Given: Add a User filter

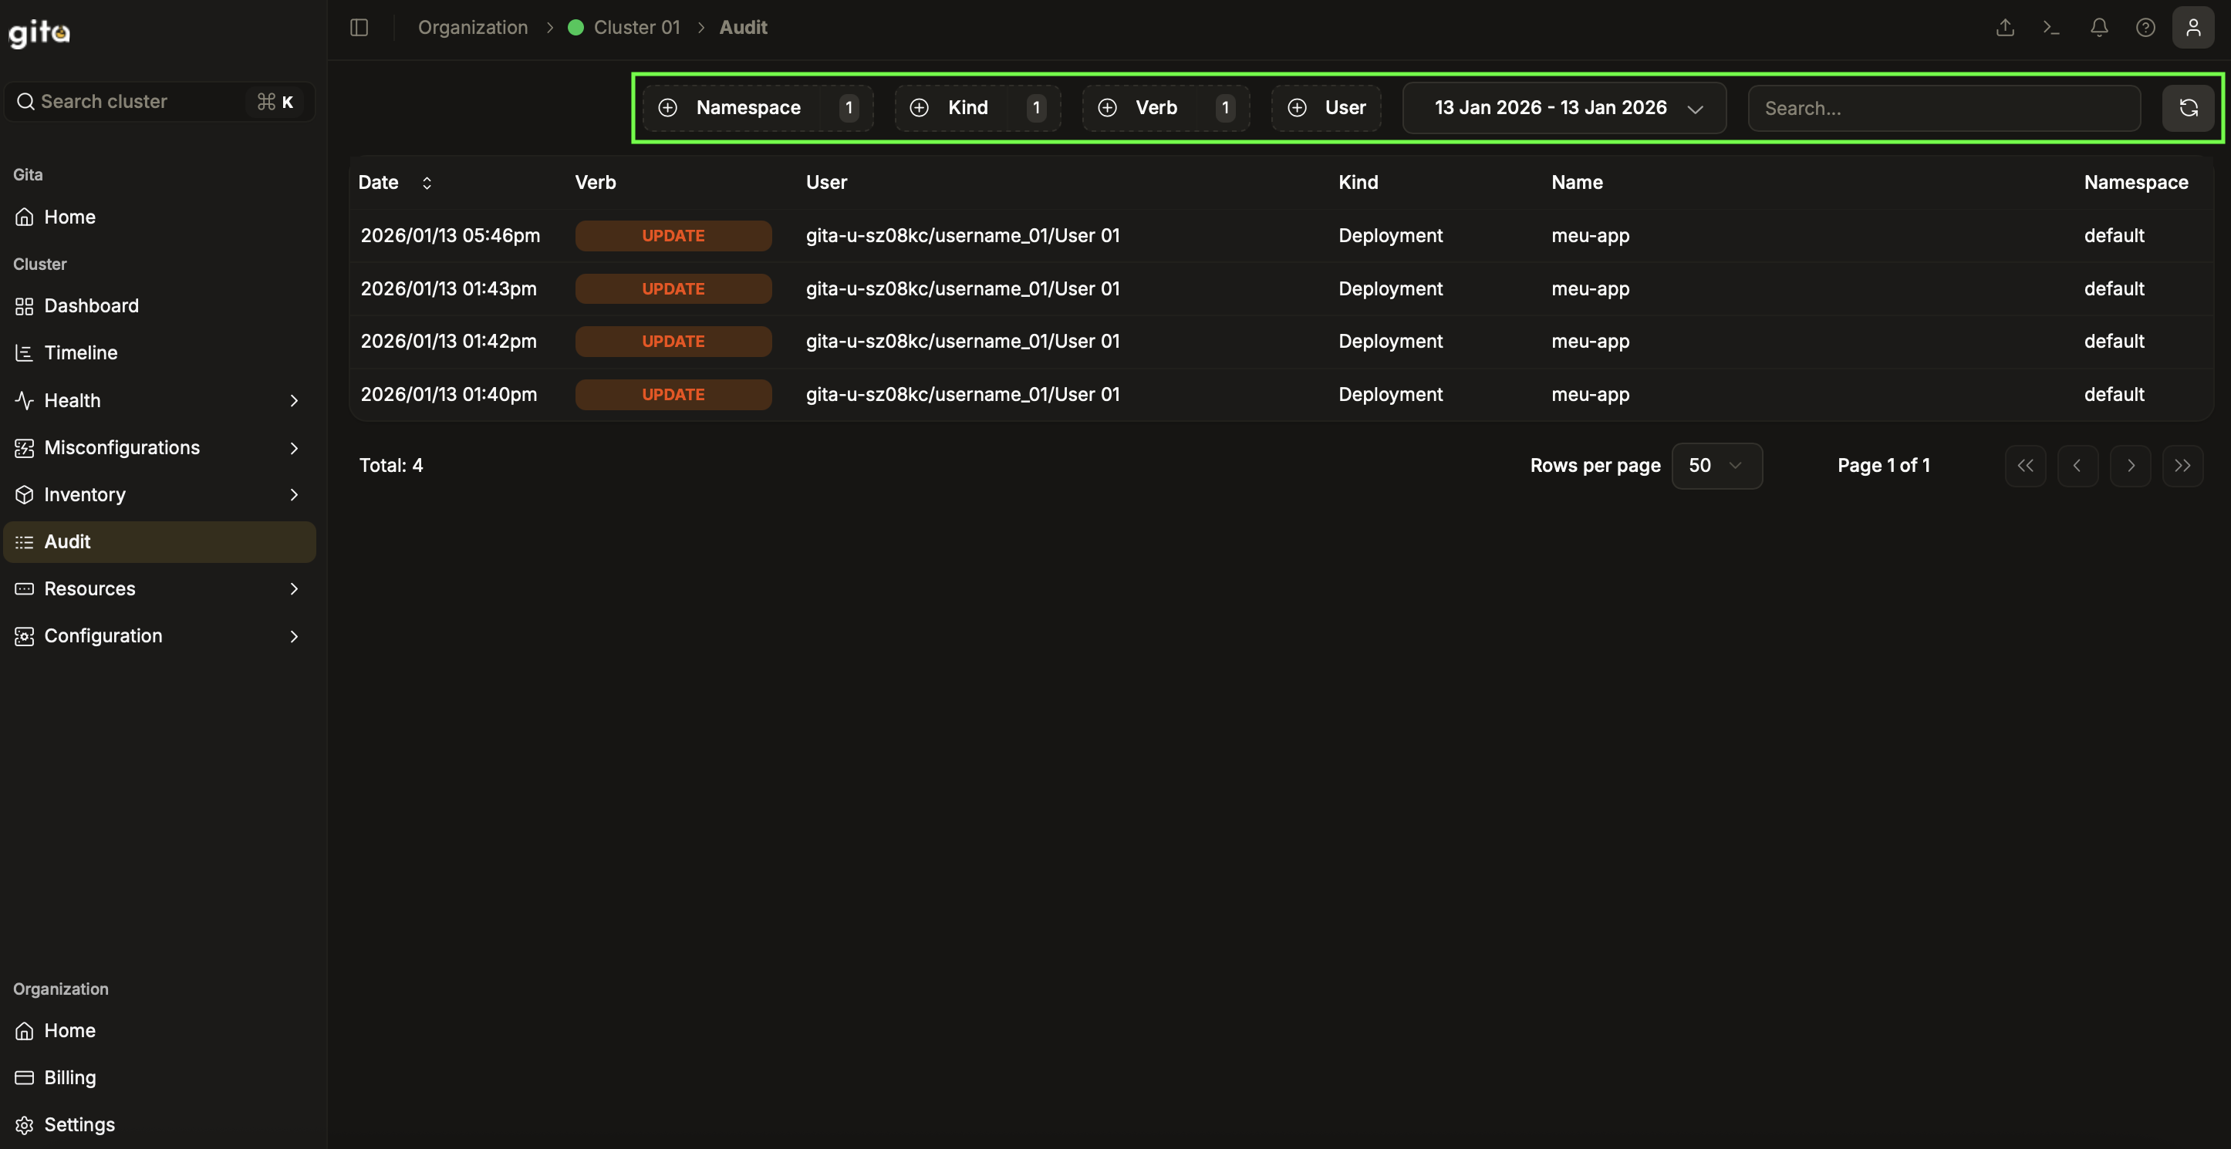Looking at the screenshot, I should [1326, 107].
